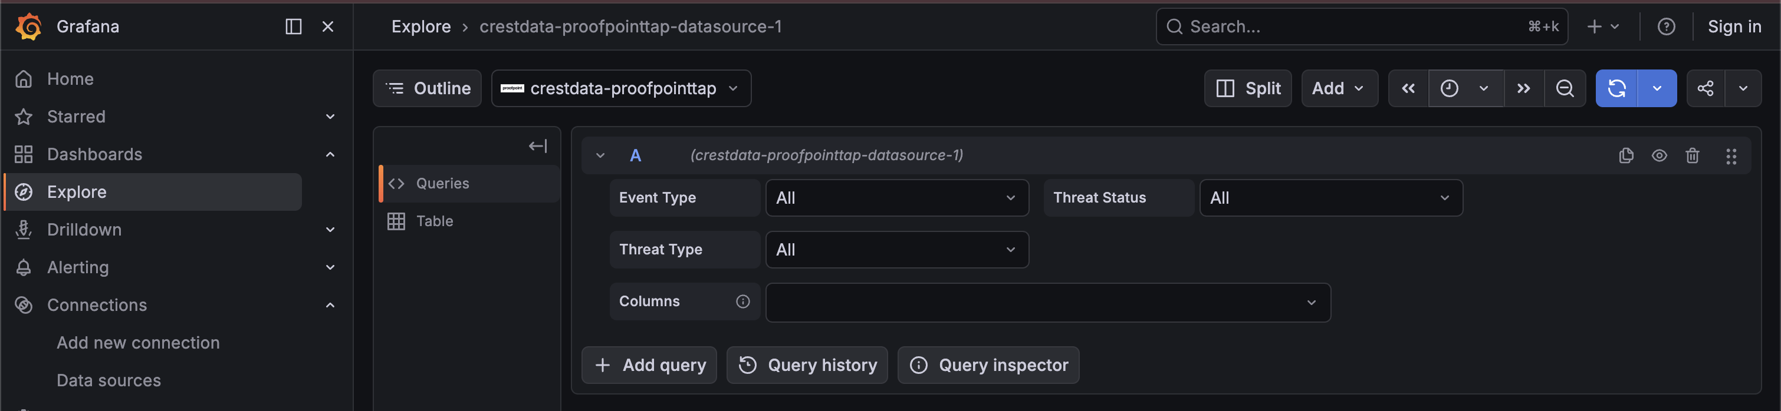Open the Event Type dropdown
The height and width of the screenshot is (411, 1781).
[x=897, y=198]
